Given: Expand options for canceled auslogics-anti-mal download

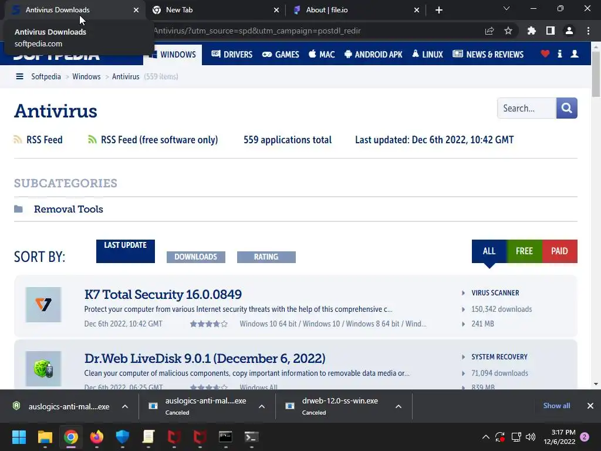Looking at the screenshot, I should coord(262,406).
